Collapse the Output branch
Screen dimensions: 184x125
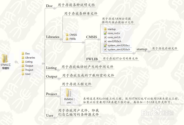tap(59, 79)
